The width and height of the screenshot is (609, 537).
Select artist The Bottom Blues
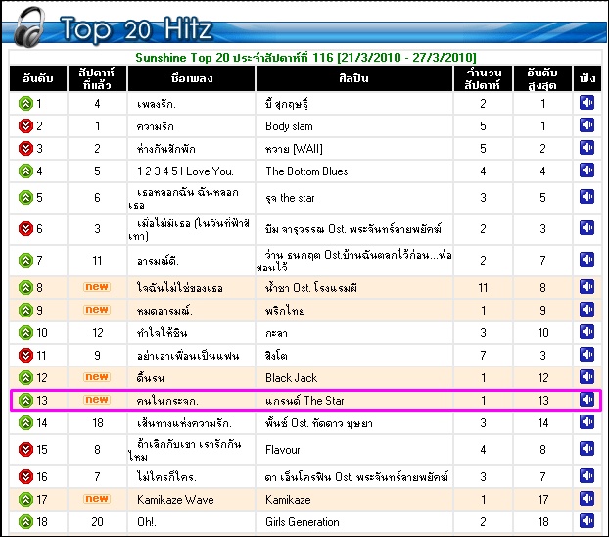(x=306, y=171)
